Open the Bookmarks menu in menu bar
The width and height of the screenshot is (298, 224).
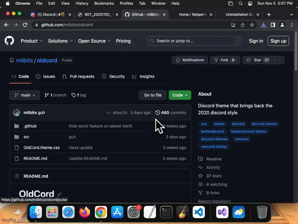click(x=104, y=3)
